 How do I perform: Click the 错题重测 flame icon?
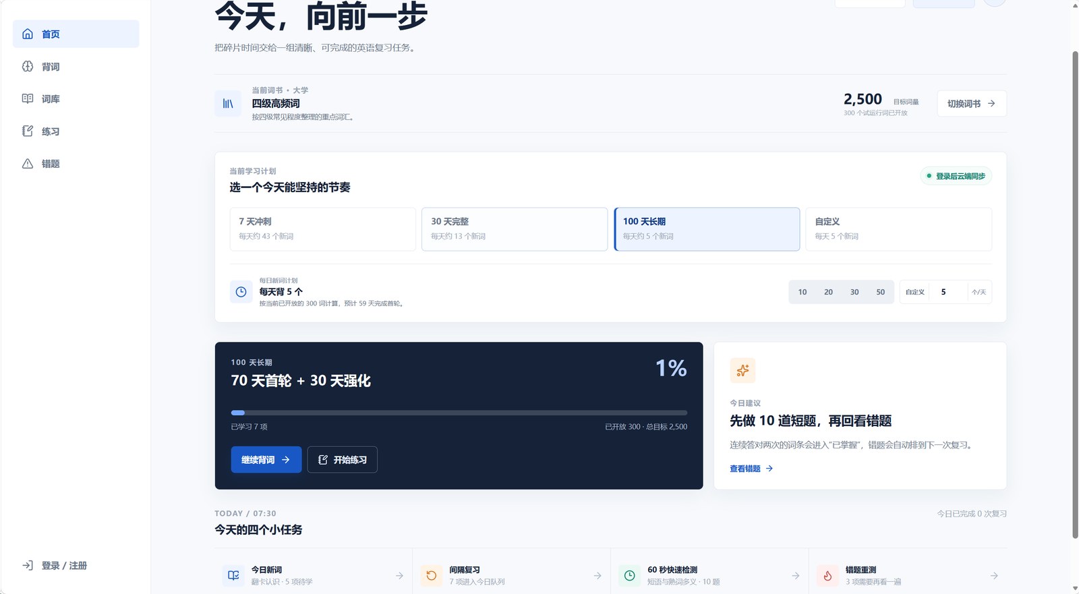827,576
